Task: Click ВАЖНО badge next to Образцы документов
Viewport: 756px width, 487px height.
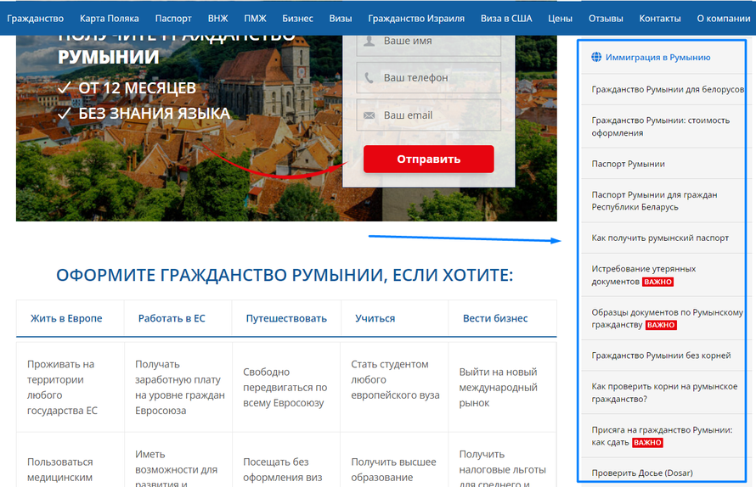Action: pyautogui.click(x=661, y=325)
